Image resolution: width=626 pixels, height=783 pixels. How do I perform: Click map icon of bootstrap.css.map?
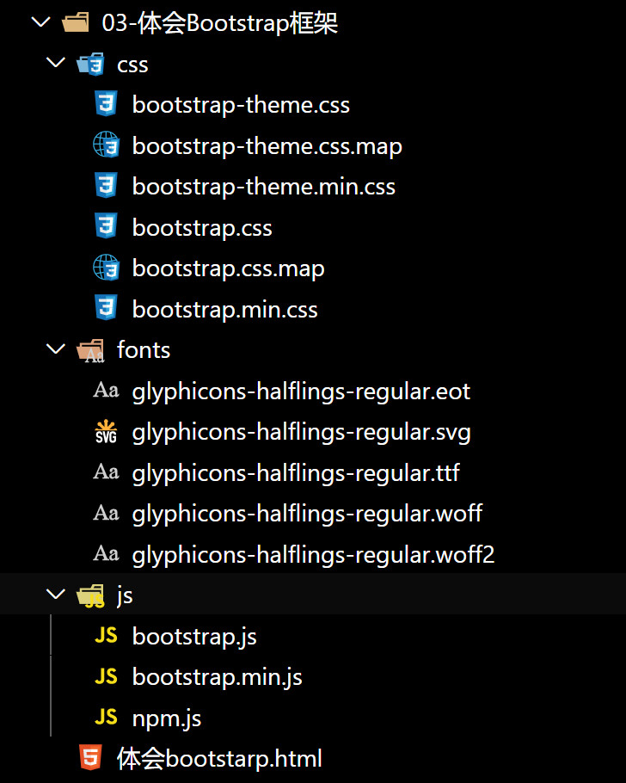[106, 267]
